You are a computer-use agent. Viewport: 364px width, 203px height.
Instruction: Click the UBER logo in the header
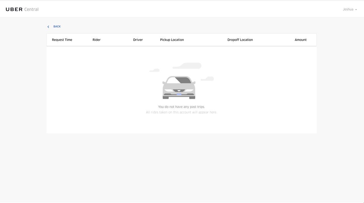pos(14,9)
